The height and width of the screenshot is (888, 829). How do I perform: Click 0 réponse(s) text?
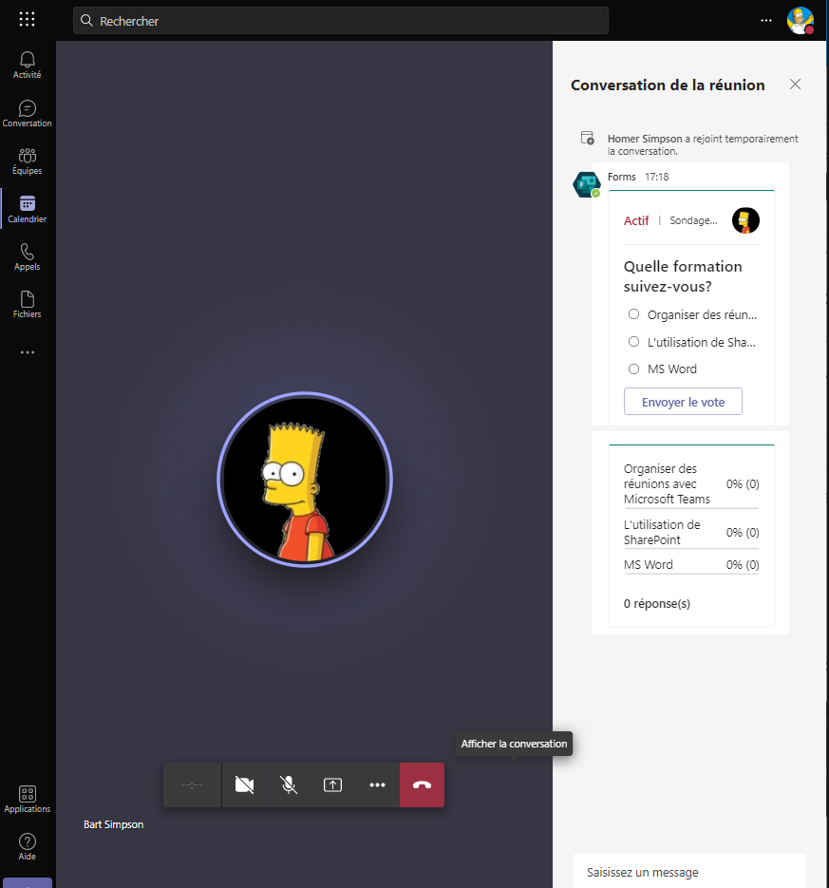[657, 604]
